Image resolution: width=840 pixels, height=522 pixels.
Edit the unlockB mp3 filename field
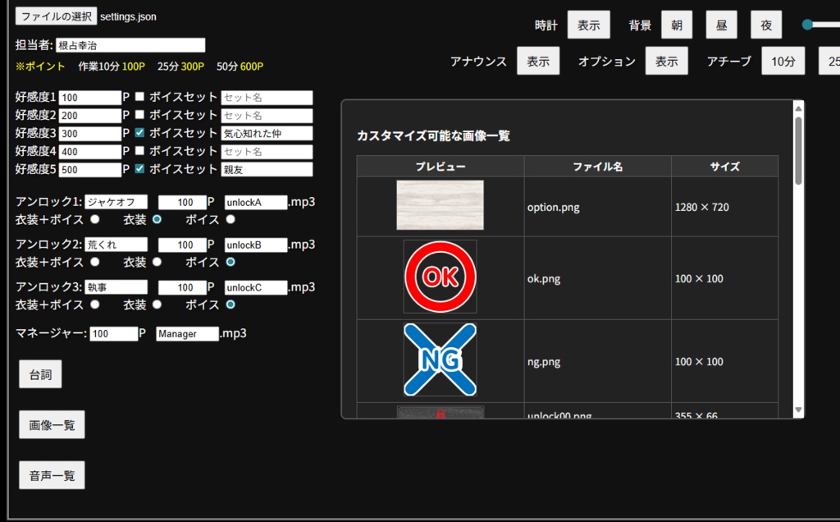coord(256,245)
